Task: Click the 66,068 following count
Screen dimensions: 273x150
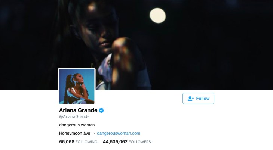Action: pos(67,142)
